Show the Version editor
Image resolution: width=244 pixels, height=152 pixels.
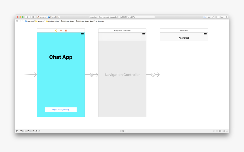[213, 17]
